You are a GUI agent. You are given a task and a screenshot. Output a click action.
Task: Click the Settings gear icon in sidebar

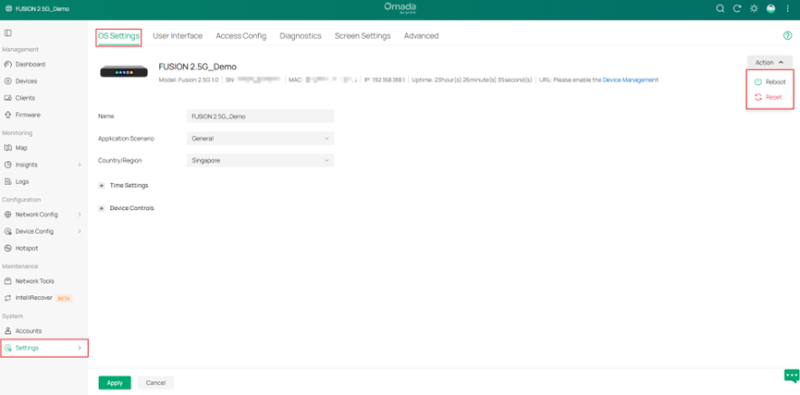point(7,348)
